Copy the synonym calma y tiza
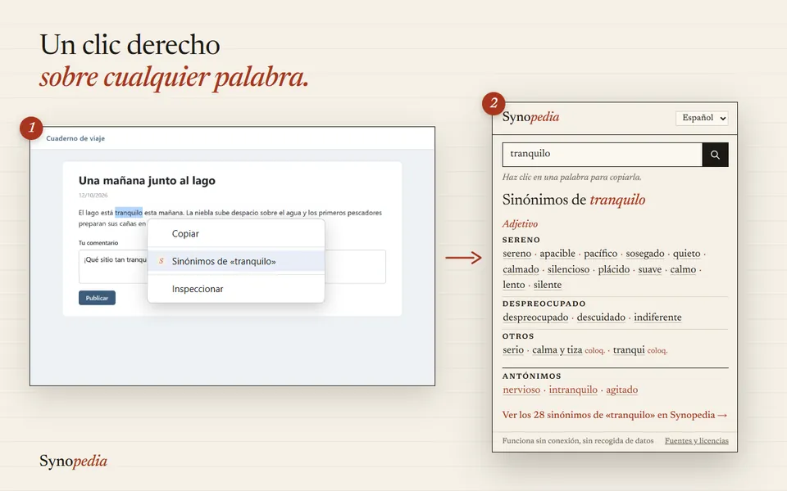787x491 pixels. pos(557,349)
